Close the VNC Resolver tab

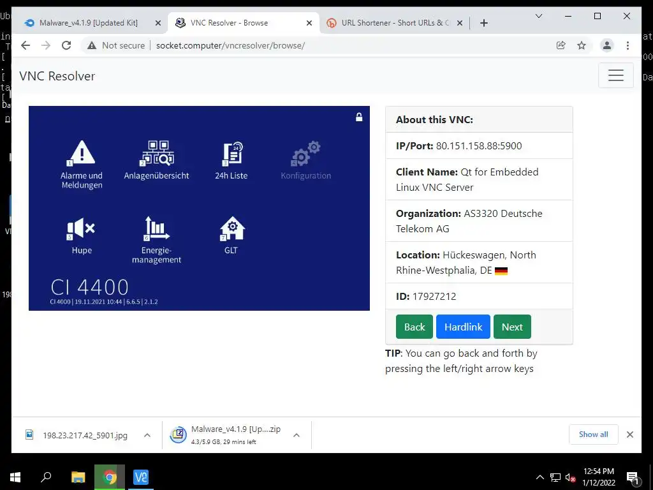309,23
